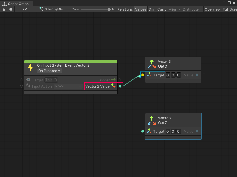Click the <x> variables toolbar icon
237x177 pixels.
(x=25, y=9)
